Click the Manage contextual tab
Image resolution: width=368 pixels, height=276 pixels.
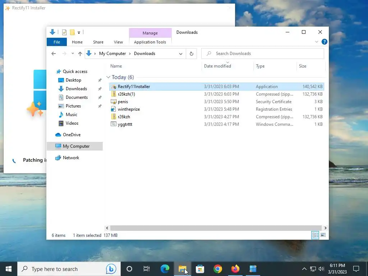pos(150,33)
